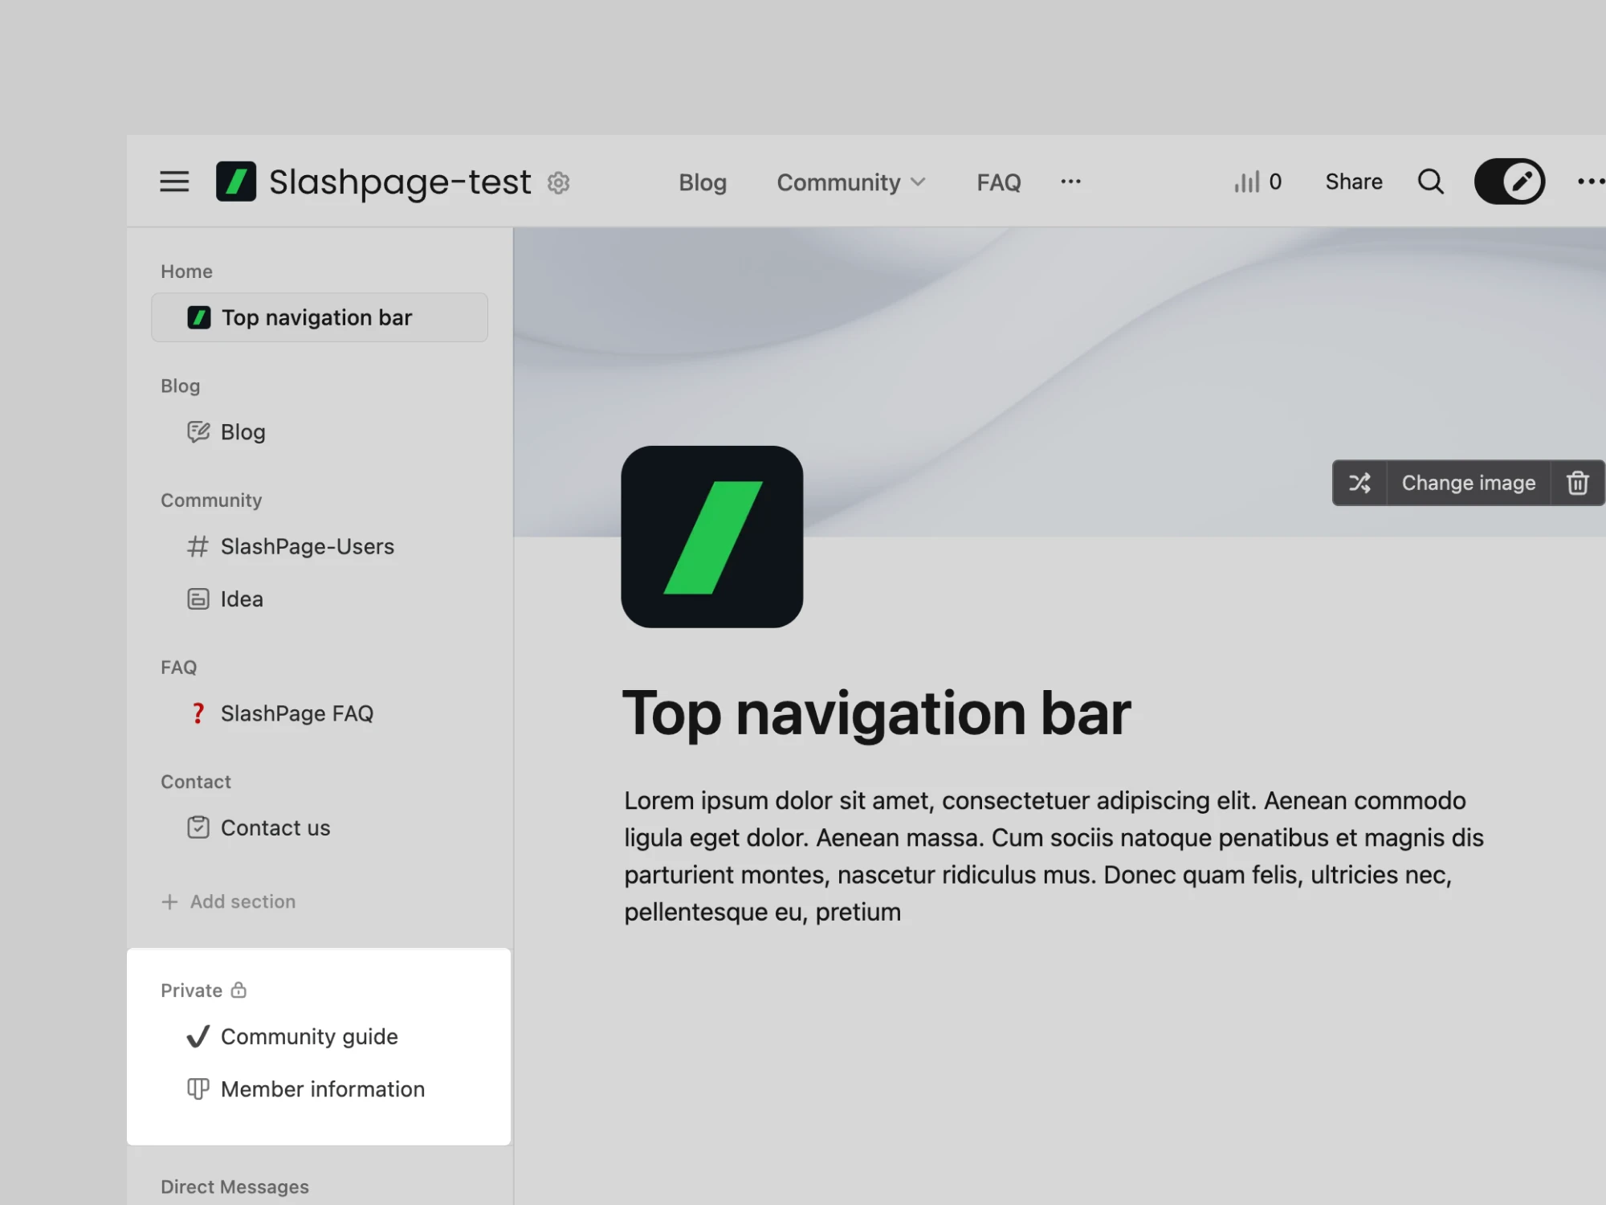Open SlashPage FAQ page
The height and width of the screenshot is (1205, 1606).
click(x=297, y=713)
